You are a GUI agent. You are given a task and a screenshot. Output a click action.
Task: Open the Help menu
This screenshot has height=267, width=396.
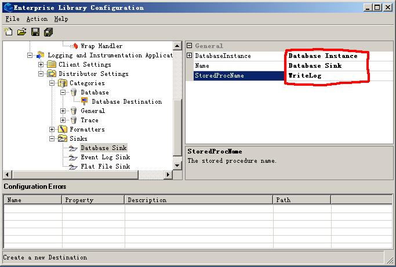[61, 19]
